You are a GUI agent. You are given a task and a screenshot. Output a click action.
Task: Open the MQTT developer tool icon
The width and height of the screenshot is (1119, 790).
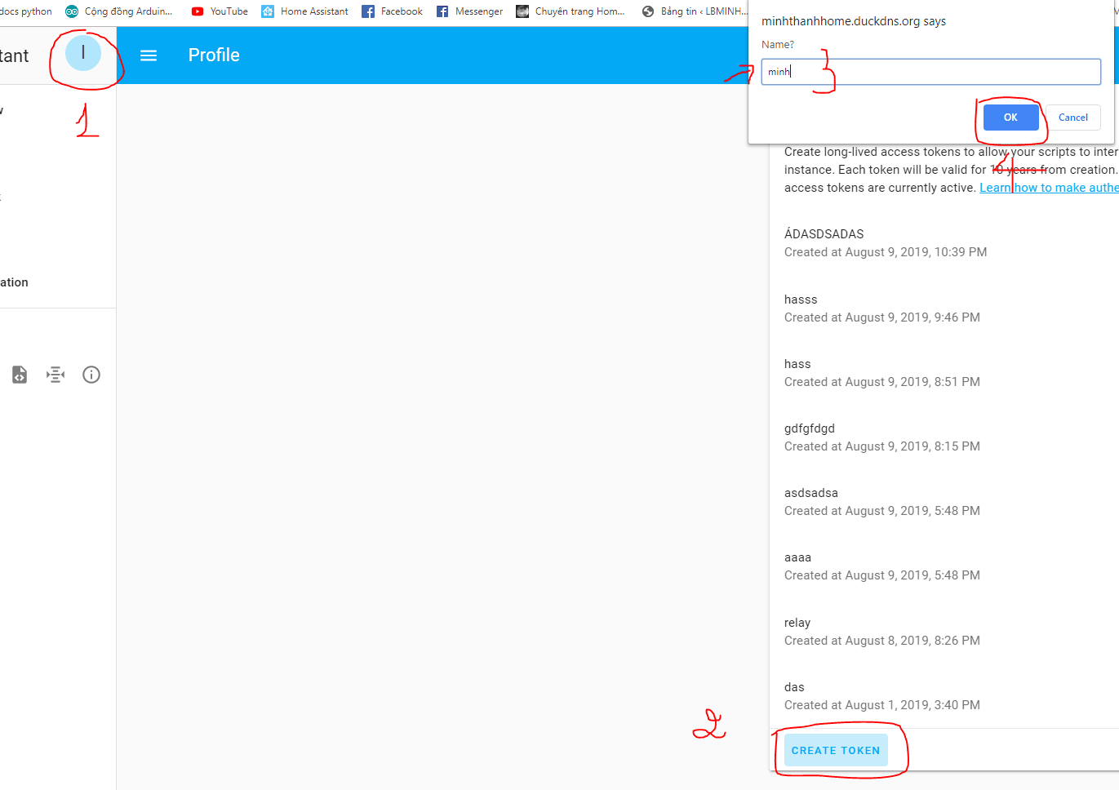pos(56,375)
